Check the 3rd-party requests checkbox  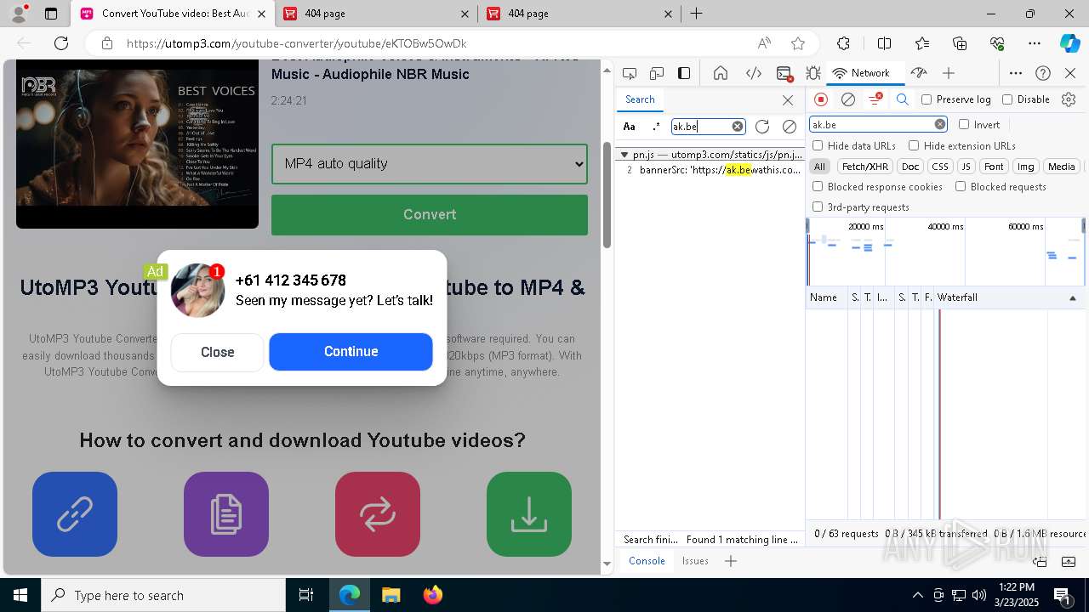pos(818,207)
